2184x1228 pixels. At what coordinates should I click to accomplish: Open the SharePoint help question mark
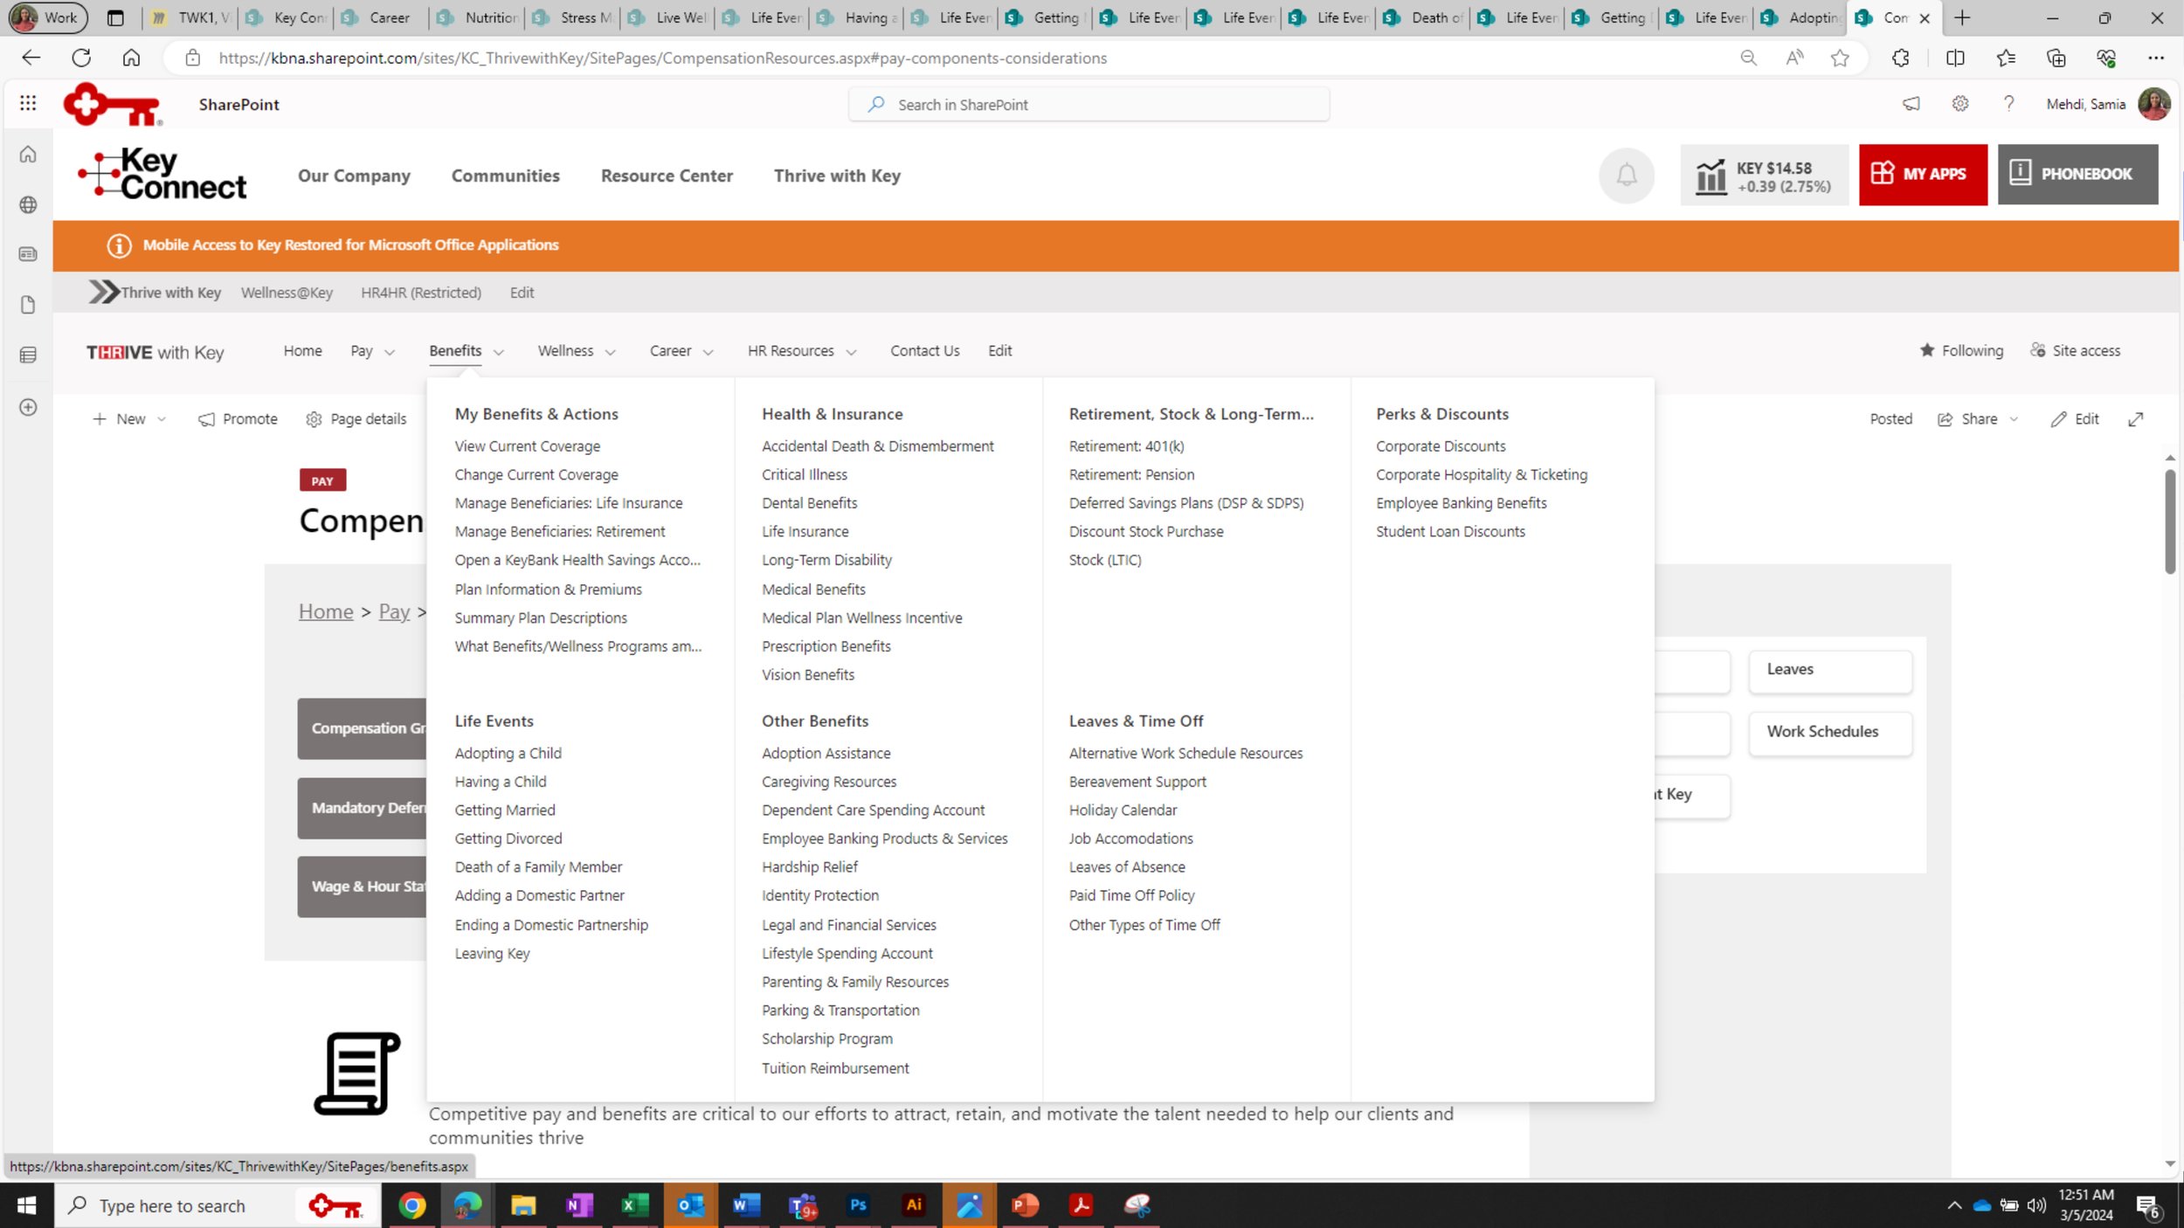pos(2009,104)
